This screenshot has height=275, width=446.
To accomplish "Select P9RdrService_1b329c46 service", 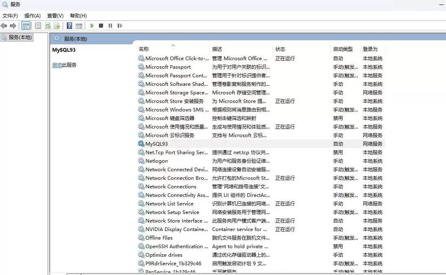I will click(261, 263).
